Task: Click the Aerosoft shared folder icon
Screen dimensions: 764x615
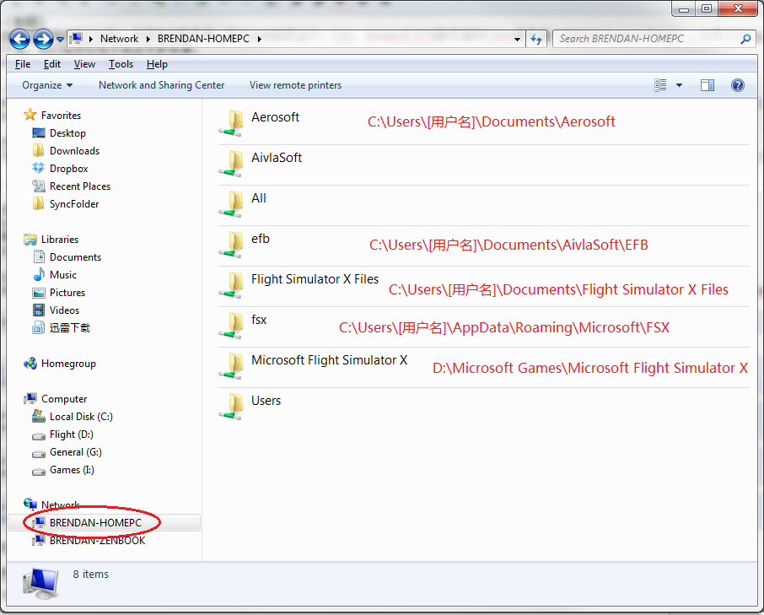Action: click(x=231, y=122)
